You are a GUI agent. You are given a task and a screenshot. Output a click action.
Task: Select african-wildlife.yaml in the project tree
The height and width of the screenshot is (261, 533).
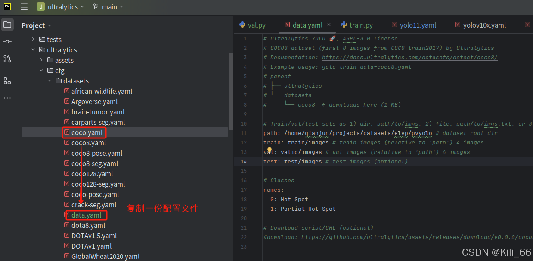pos(102,91)
